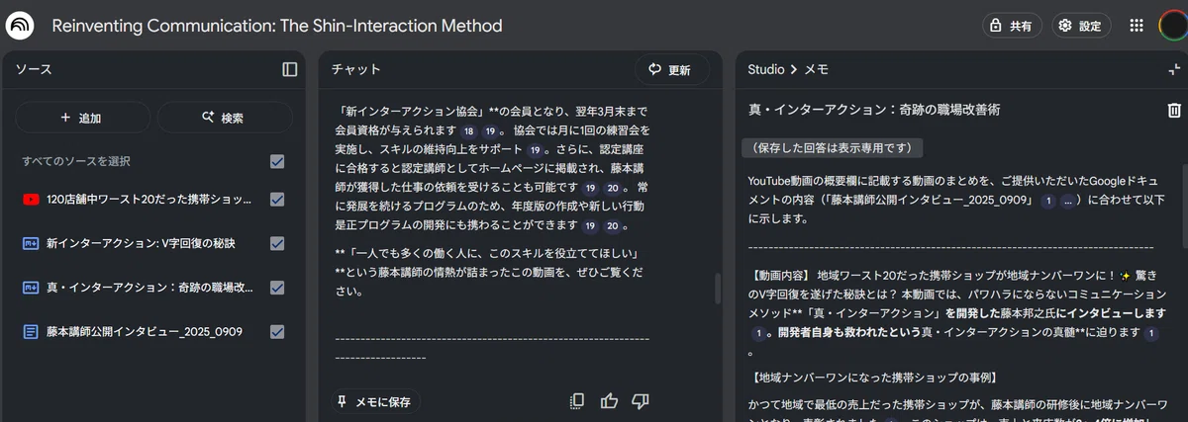Uncheck 新インターアクション: V字回復の秘訣 source
The height and width of the screenshot is (422, 1188).
[x=277, y=243]
